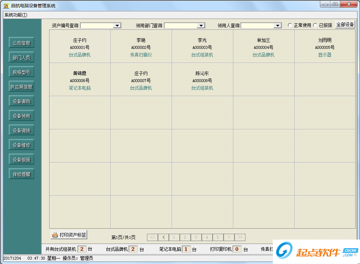Open 保修提醒 section
This screenshot has height=264, width=360.
pos(22,174)
